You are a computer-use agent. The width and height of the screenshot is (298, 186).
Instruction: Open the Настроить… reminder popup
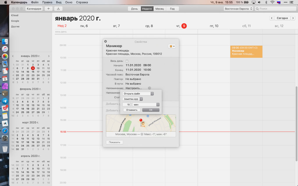[x=134, y=88]
